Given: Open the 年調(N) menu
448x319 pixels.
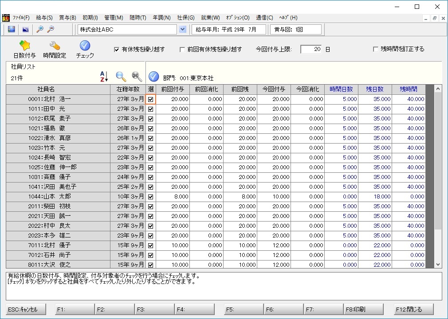Looking at the screenshot, I should (x=161, y=18).
